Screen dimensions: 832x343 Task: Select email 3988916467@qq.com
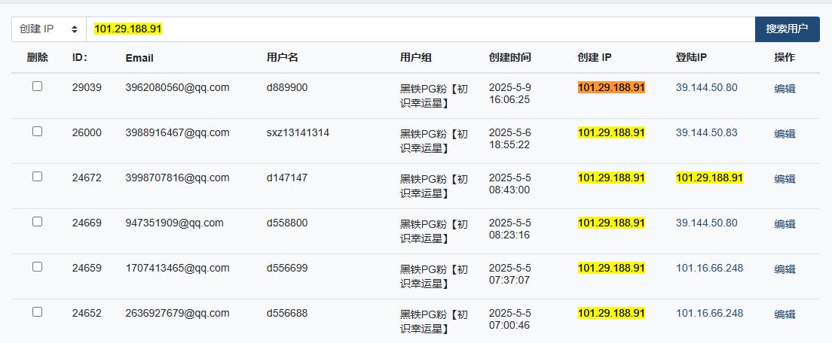tap(177, 132)
